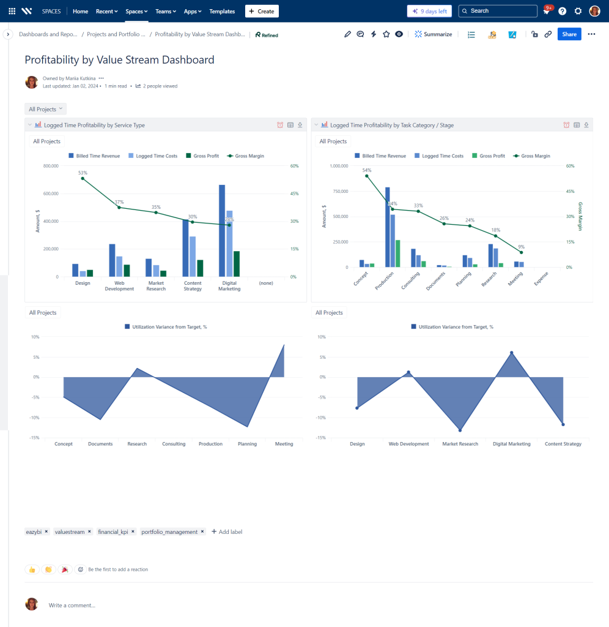
Task: Open the inline comments icon
Action: tap(360, 34)
